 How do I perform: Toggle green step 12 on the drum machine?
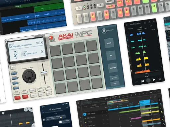[154, 7]
